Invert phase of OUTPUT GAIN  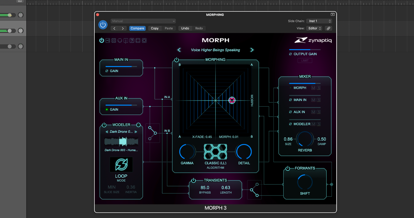290,54
